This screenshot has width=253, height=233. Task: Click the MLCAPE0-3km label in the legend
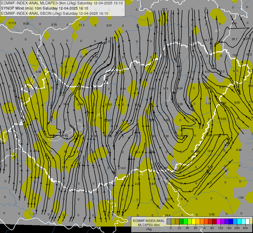[149, 225]
